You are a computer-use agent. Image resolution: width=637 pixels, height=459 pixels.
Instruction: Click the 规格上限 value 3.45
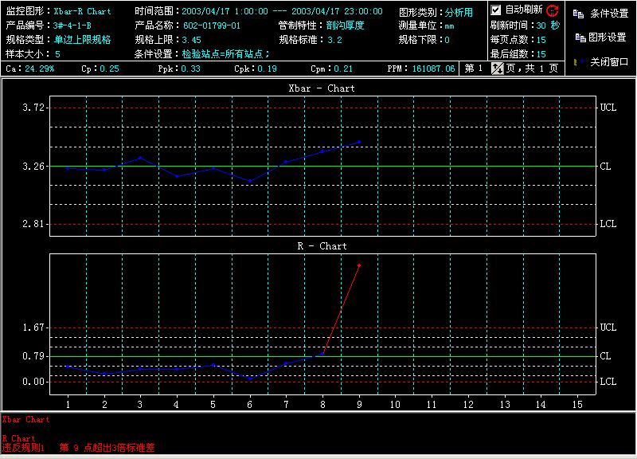191,40
